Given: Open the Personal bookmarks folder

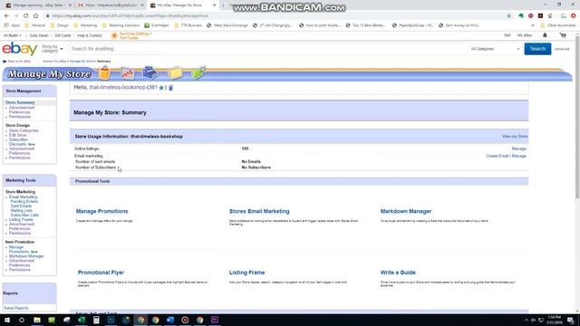Looking at the screenshot, I should (x=34, y=25).
